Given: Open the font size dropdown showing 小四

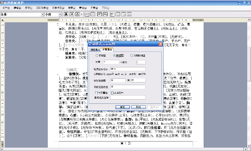Looking at the screenshot, I should (x=60, y=14).
